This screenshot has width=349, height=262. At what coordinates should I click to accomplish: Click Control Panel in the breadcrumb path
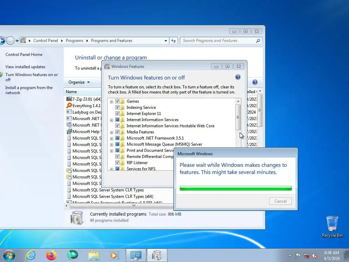[x=46, y=41]
